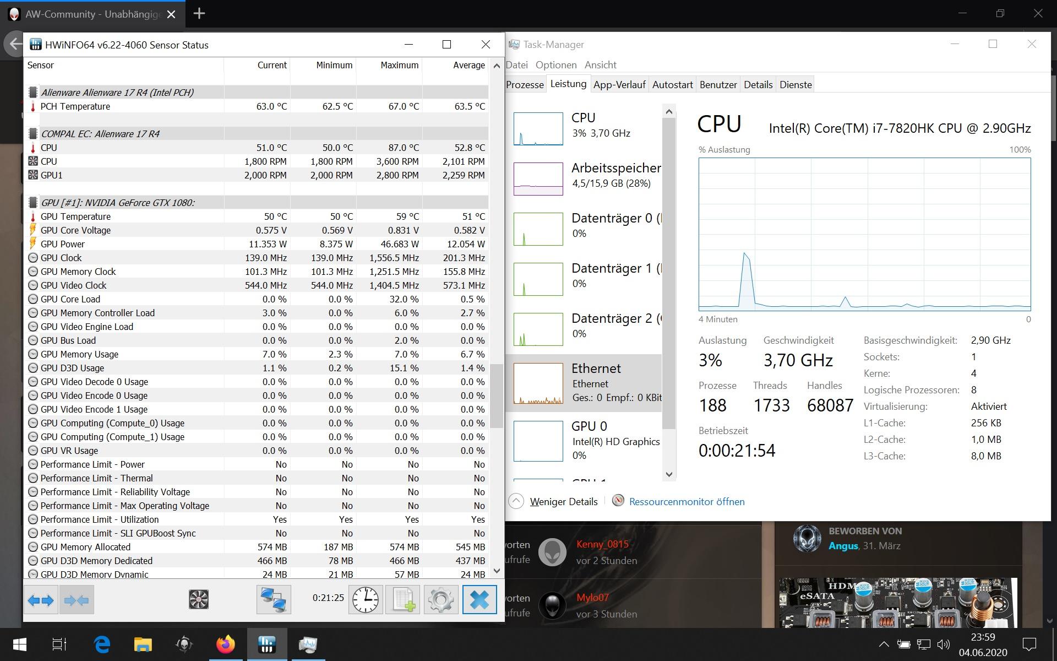Open Windows Start menu
The height and width of the screenshot is (661, 1057).
click(20, 644)
